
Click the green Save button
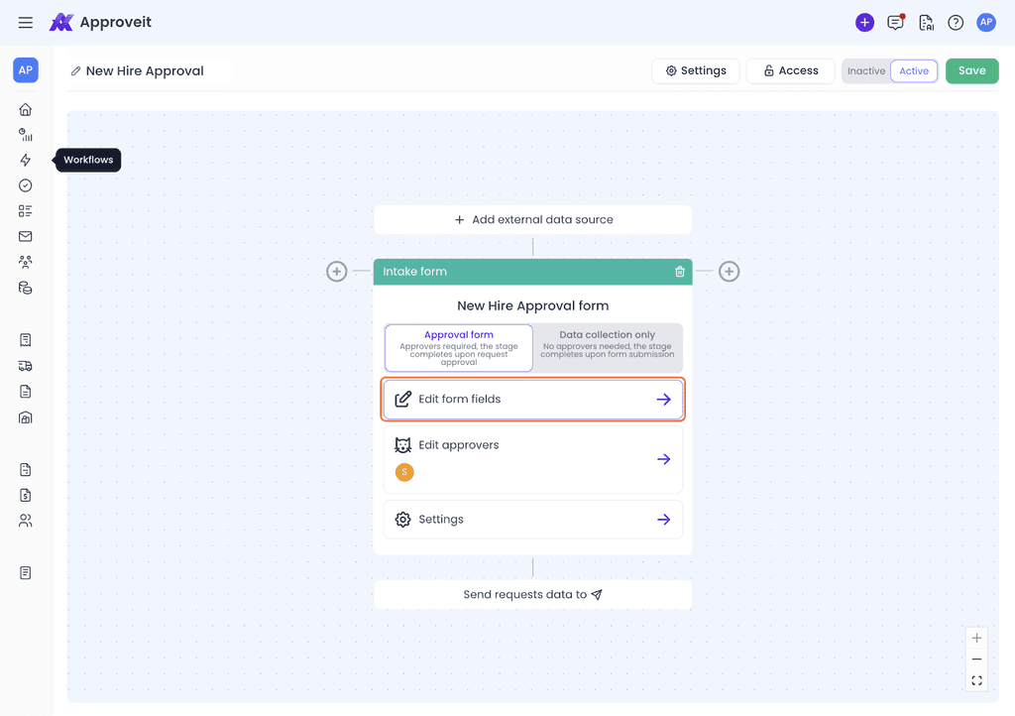971,70
